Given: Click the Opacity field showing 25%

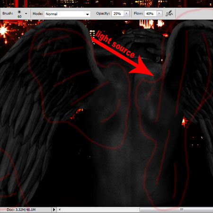Looking at the screenshot, I should click(x=118, y=14).
